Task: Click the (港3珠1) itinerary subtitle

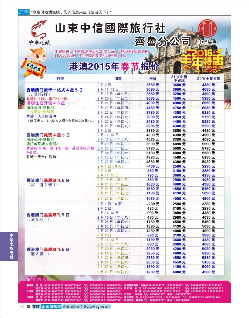Action: tap(38, 219)
